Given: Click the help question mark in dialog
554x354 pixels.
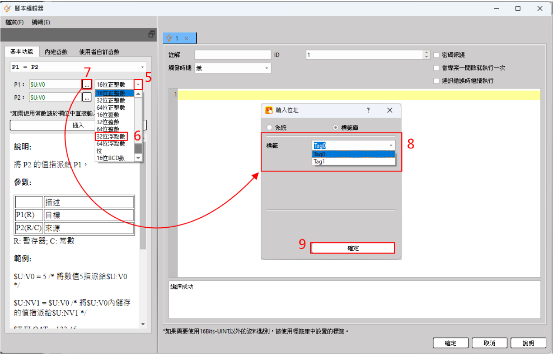Looking at the screenshot, I should click(x=368, y=111).
